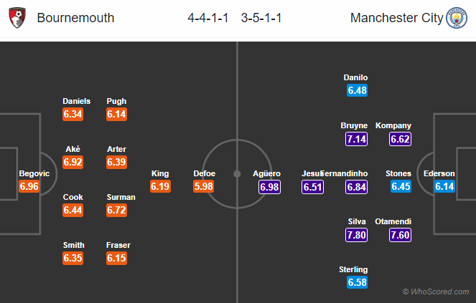Click Ederson's 6.14 rating badge
Screen dimensions: 476x303
[444, 186]
